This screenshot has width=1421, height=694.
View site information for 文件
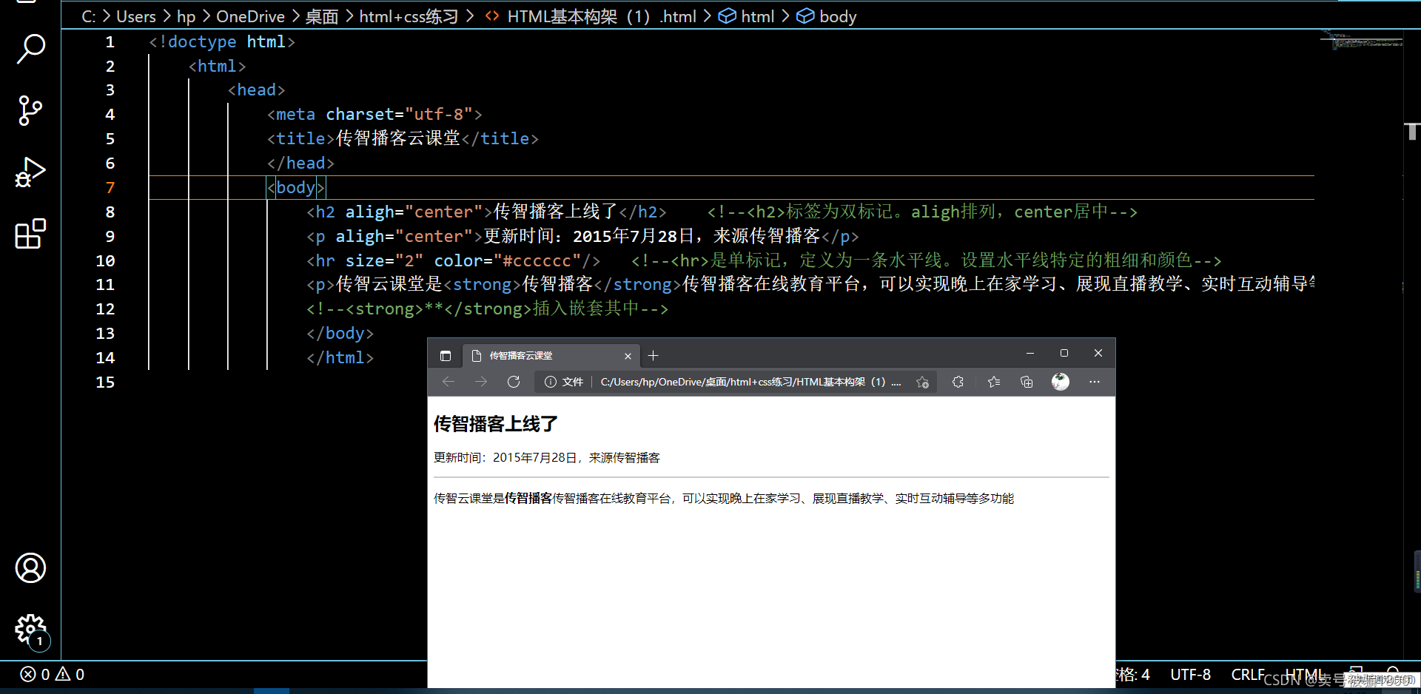pyautogui.click(x=564, y=382)
